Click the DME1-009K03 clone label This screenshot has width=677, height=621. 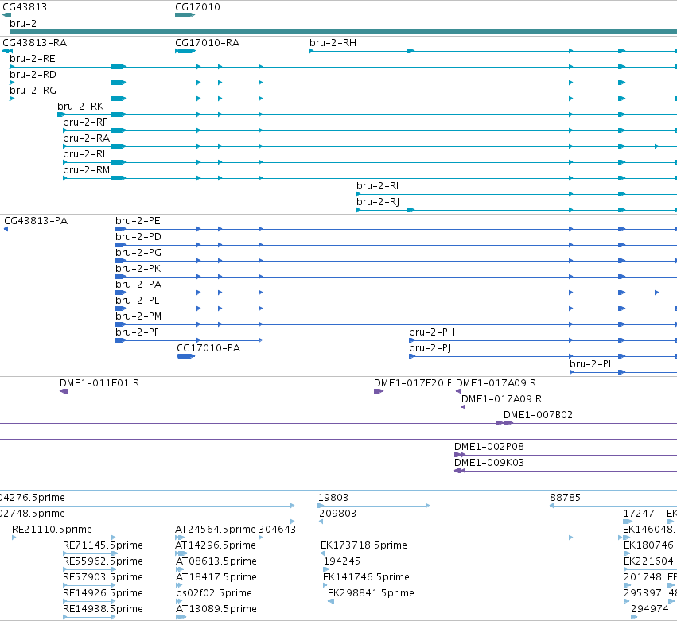click(489, 463)
